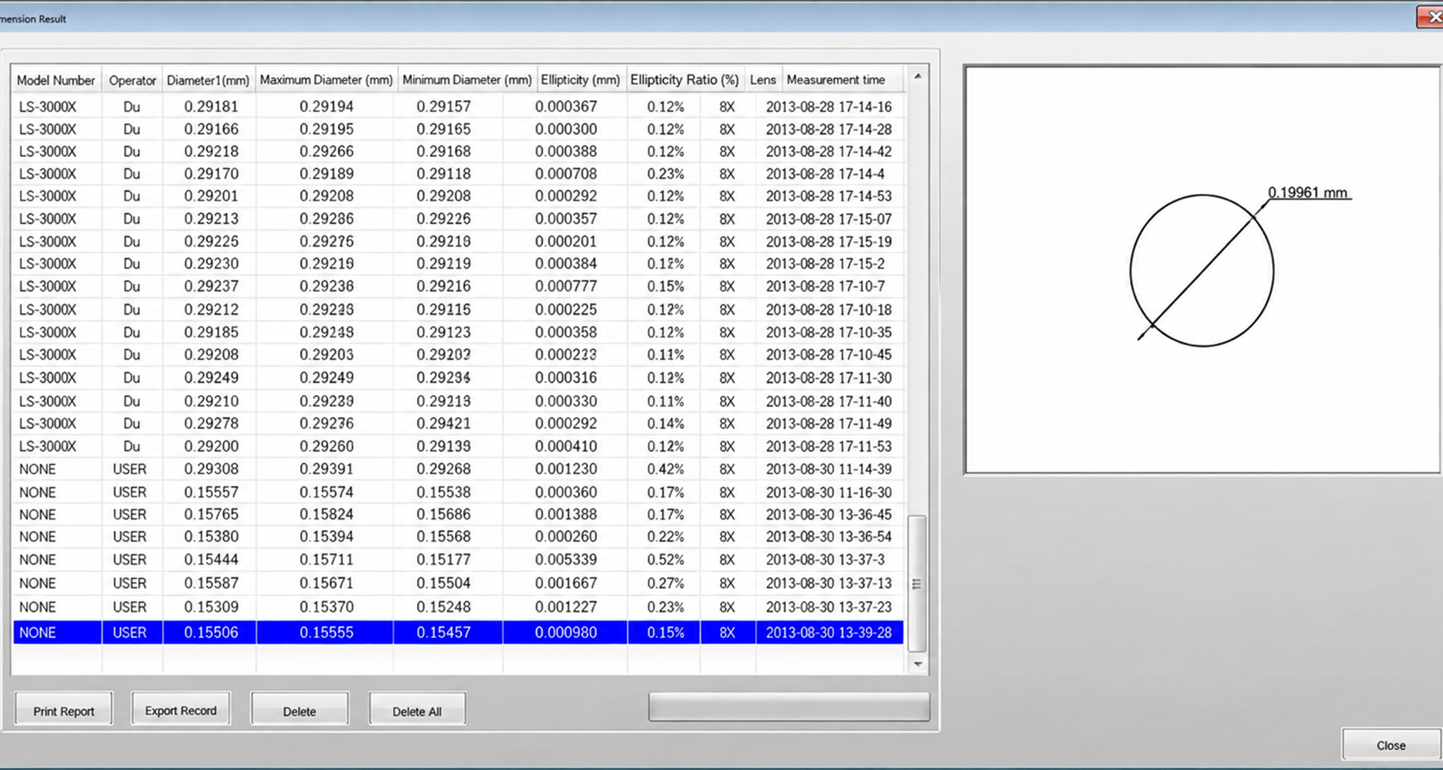Click ellipticity value 0.000384
Viewport: 1443px width, 770px height.
pyautogui.click(x=566, y=263)
